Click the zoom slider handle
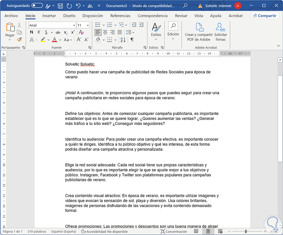The width and height of the screenshot is (283, 235). (x=246, y=231)
